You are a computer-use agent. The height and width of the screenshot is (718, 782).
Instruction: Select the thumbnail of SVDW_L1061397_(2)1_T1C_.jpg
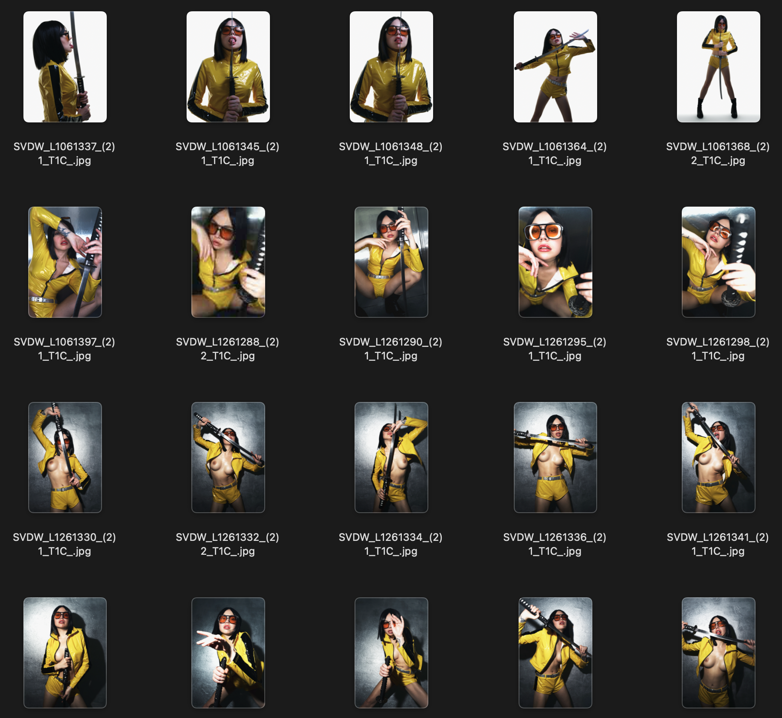[x=65, y=262]
